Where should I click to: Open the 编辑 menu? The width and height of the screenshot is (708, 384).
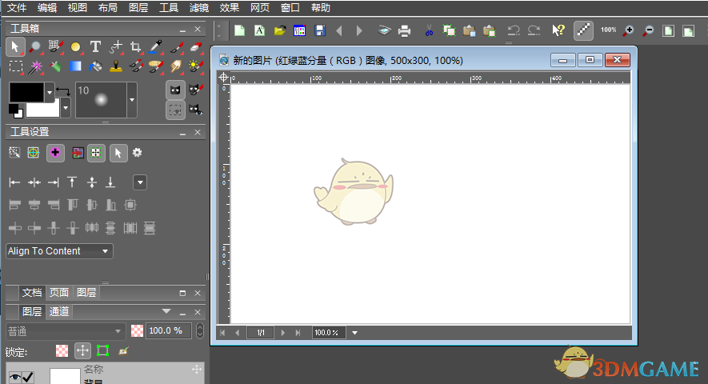click(47, 8)
